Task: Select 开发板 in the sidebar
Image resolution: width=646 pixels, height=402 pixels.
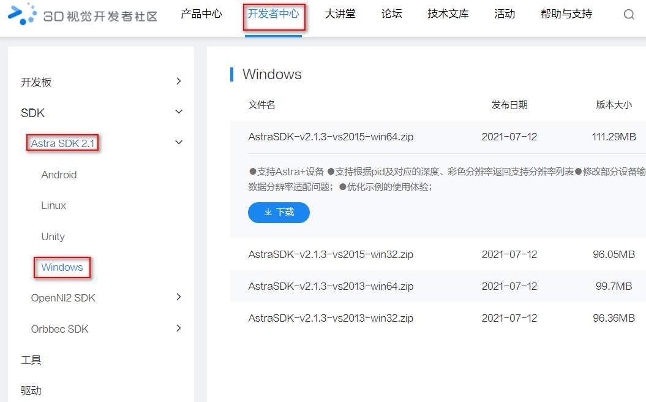Action: click(x=36, y=82)
